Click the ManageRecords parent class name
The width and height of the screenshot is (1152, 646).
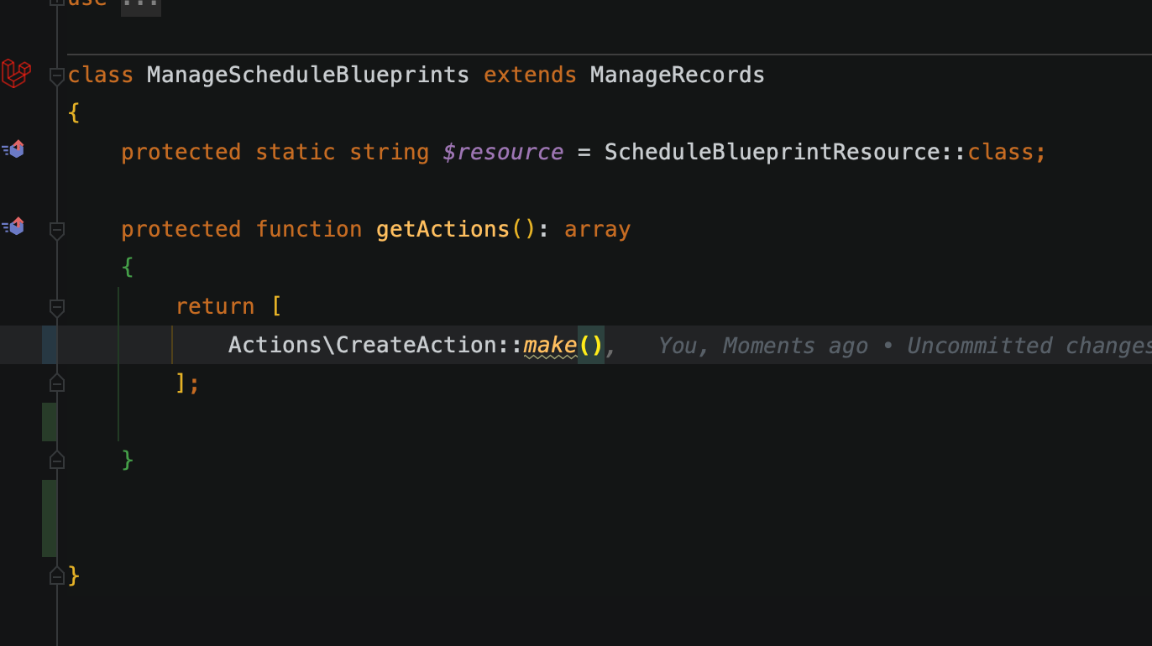coord(677,75)
